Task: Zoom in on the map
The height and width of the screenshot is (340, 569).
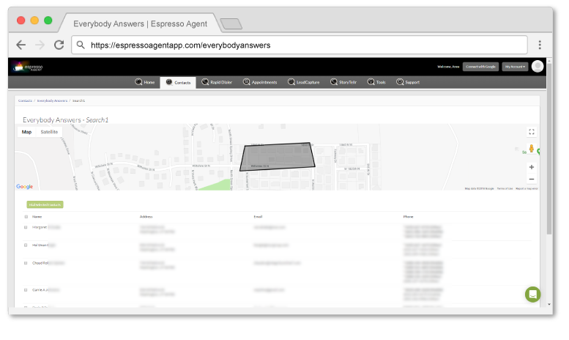Action: (x=531, y=167)
